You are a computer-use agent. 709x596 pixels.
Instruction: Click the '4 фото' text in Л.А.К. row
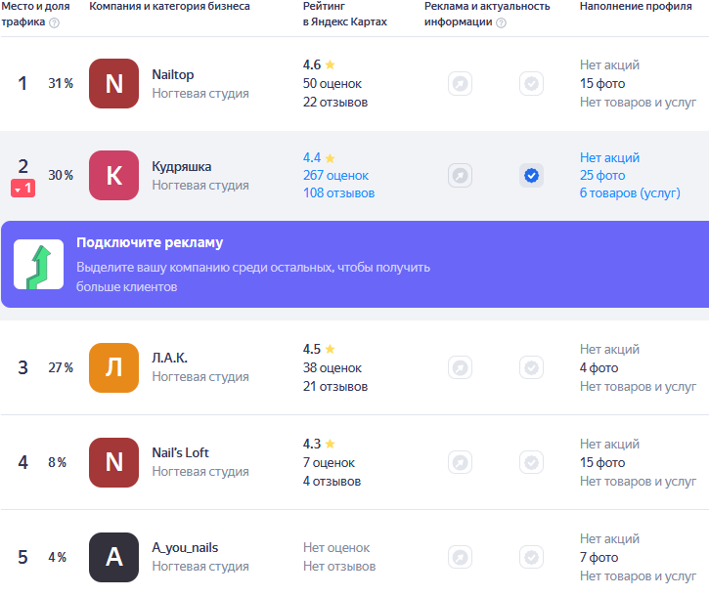[598, 367]
